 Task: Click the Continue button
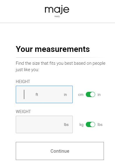tap(60, 151)
